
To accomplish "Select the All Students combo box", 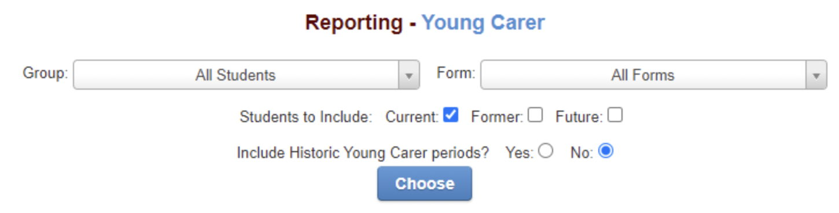I will [246, 75].
